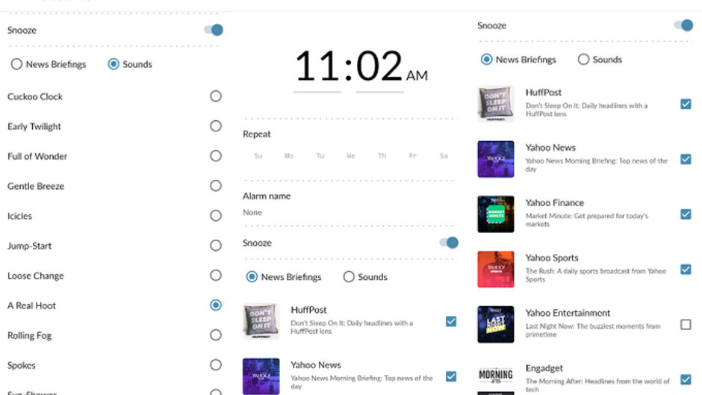Image resolution: width=702 pixels, height=395 pixels.
Task: Uncheck Yahoo Finance briefing
Action: (x=686, y=214)
